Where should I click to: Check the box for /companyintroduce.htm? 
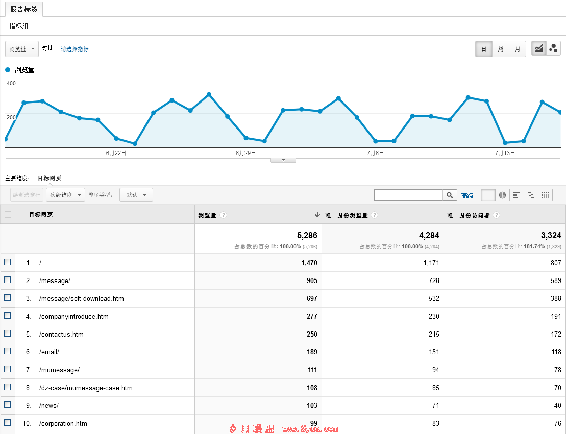(x=8, y=316)
